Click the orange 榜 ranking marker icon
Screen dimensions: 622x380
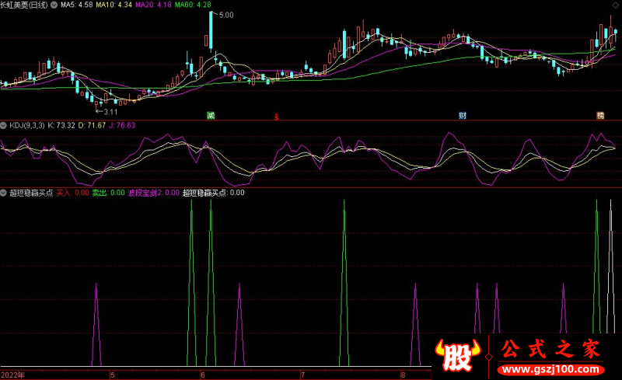point(600,116)
